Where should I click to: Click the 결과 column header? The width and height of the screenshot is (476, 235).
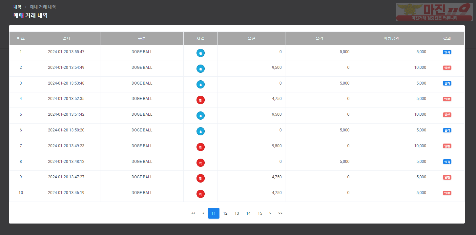(x=447, y=38)
